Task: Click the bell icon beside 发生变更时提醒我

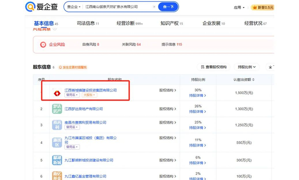Action: click(60, 67)
